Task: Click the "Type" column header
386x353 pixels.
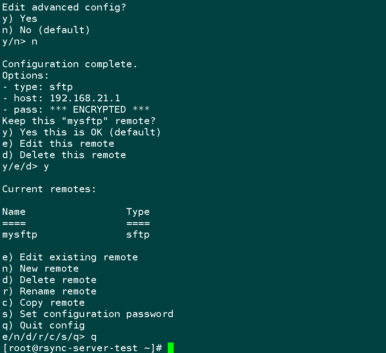Action: [138, 212]
